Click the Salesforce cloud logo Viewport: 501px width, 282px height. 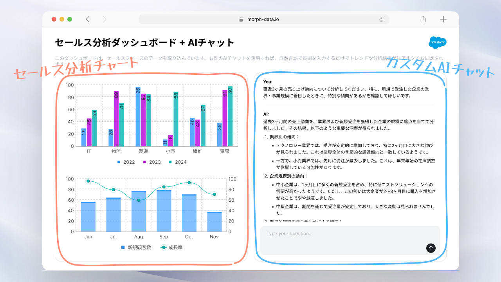[x=438, y=42]
